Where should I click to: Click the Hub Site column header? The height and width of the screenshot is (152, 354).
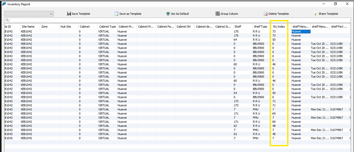coord(66,27)
